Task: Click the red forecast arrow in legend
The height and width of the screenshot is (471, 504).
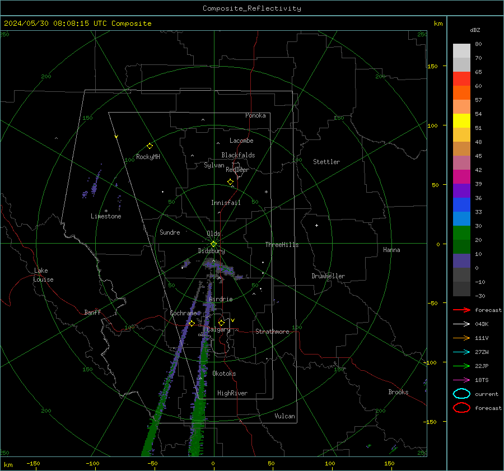Action: point(461,310)
